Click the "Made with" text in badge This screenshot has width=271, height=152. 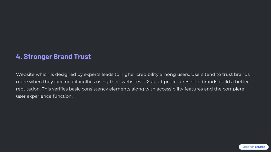pyautogui.click(x=248, y=147)
